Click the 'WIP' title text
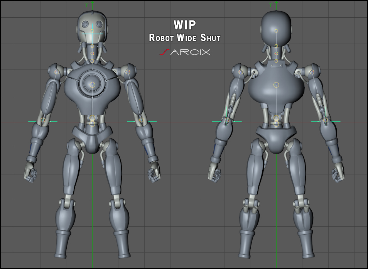368x269 pixels. click(185, 25)
